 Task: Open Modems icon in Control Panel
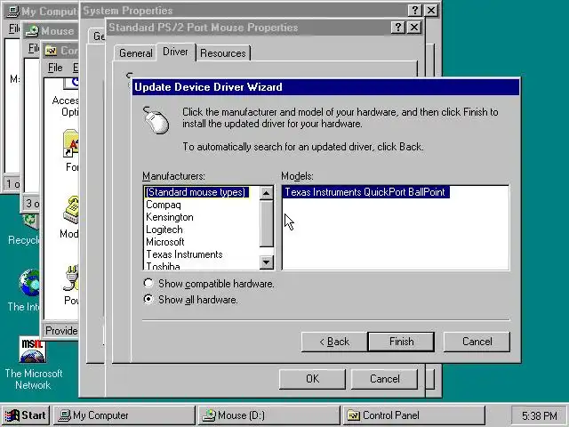(x=69, y=217)
